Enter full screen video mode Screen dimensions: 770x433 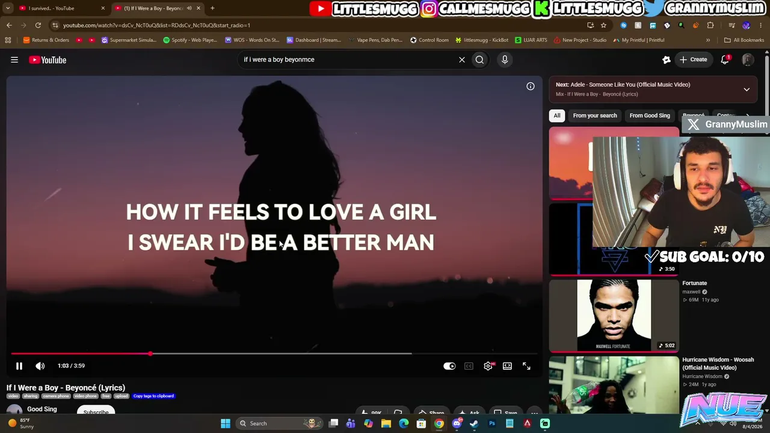526,366
